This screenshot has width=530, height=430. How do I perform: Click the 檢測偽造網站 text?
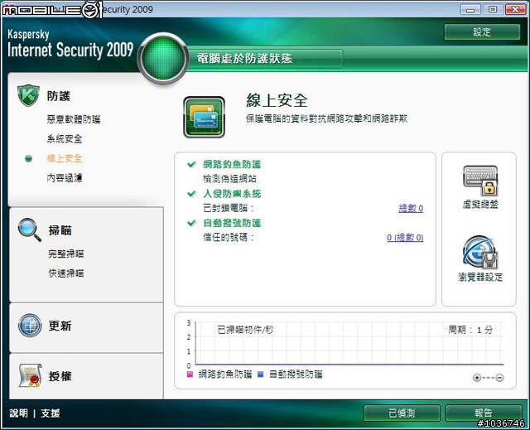[x=229, y=178]
